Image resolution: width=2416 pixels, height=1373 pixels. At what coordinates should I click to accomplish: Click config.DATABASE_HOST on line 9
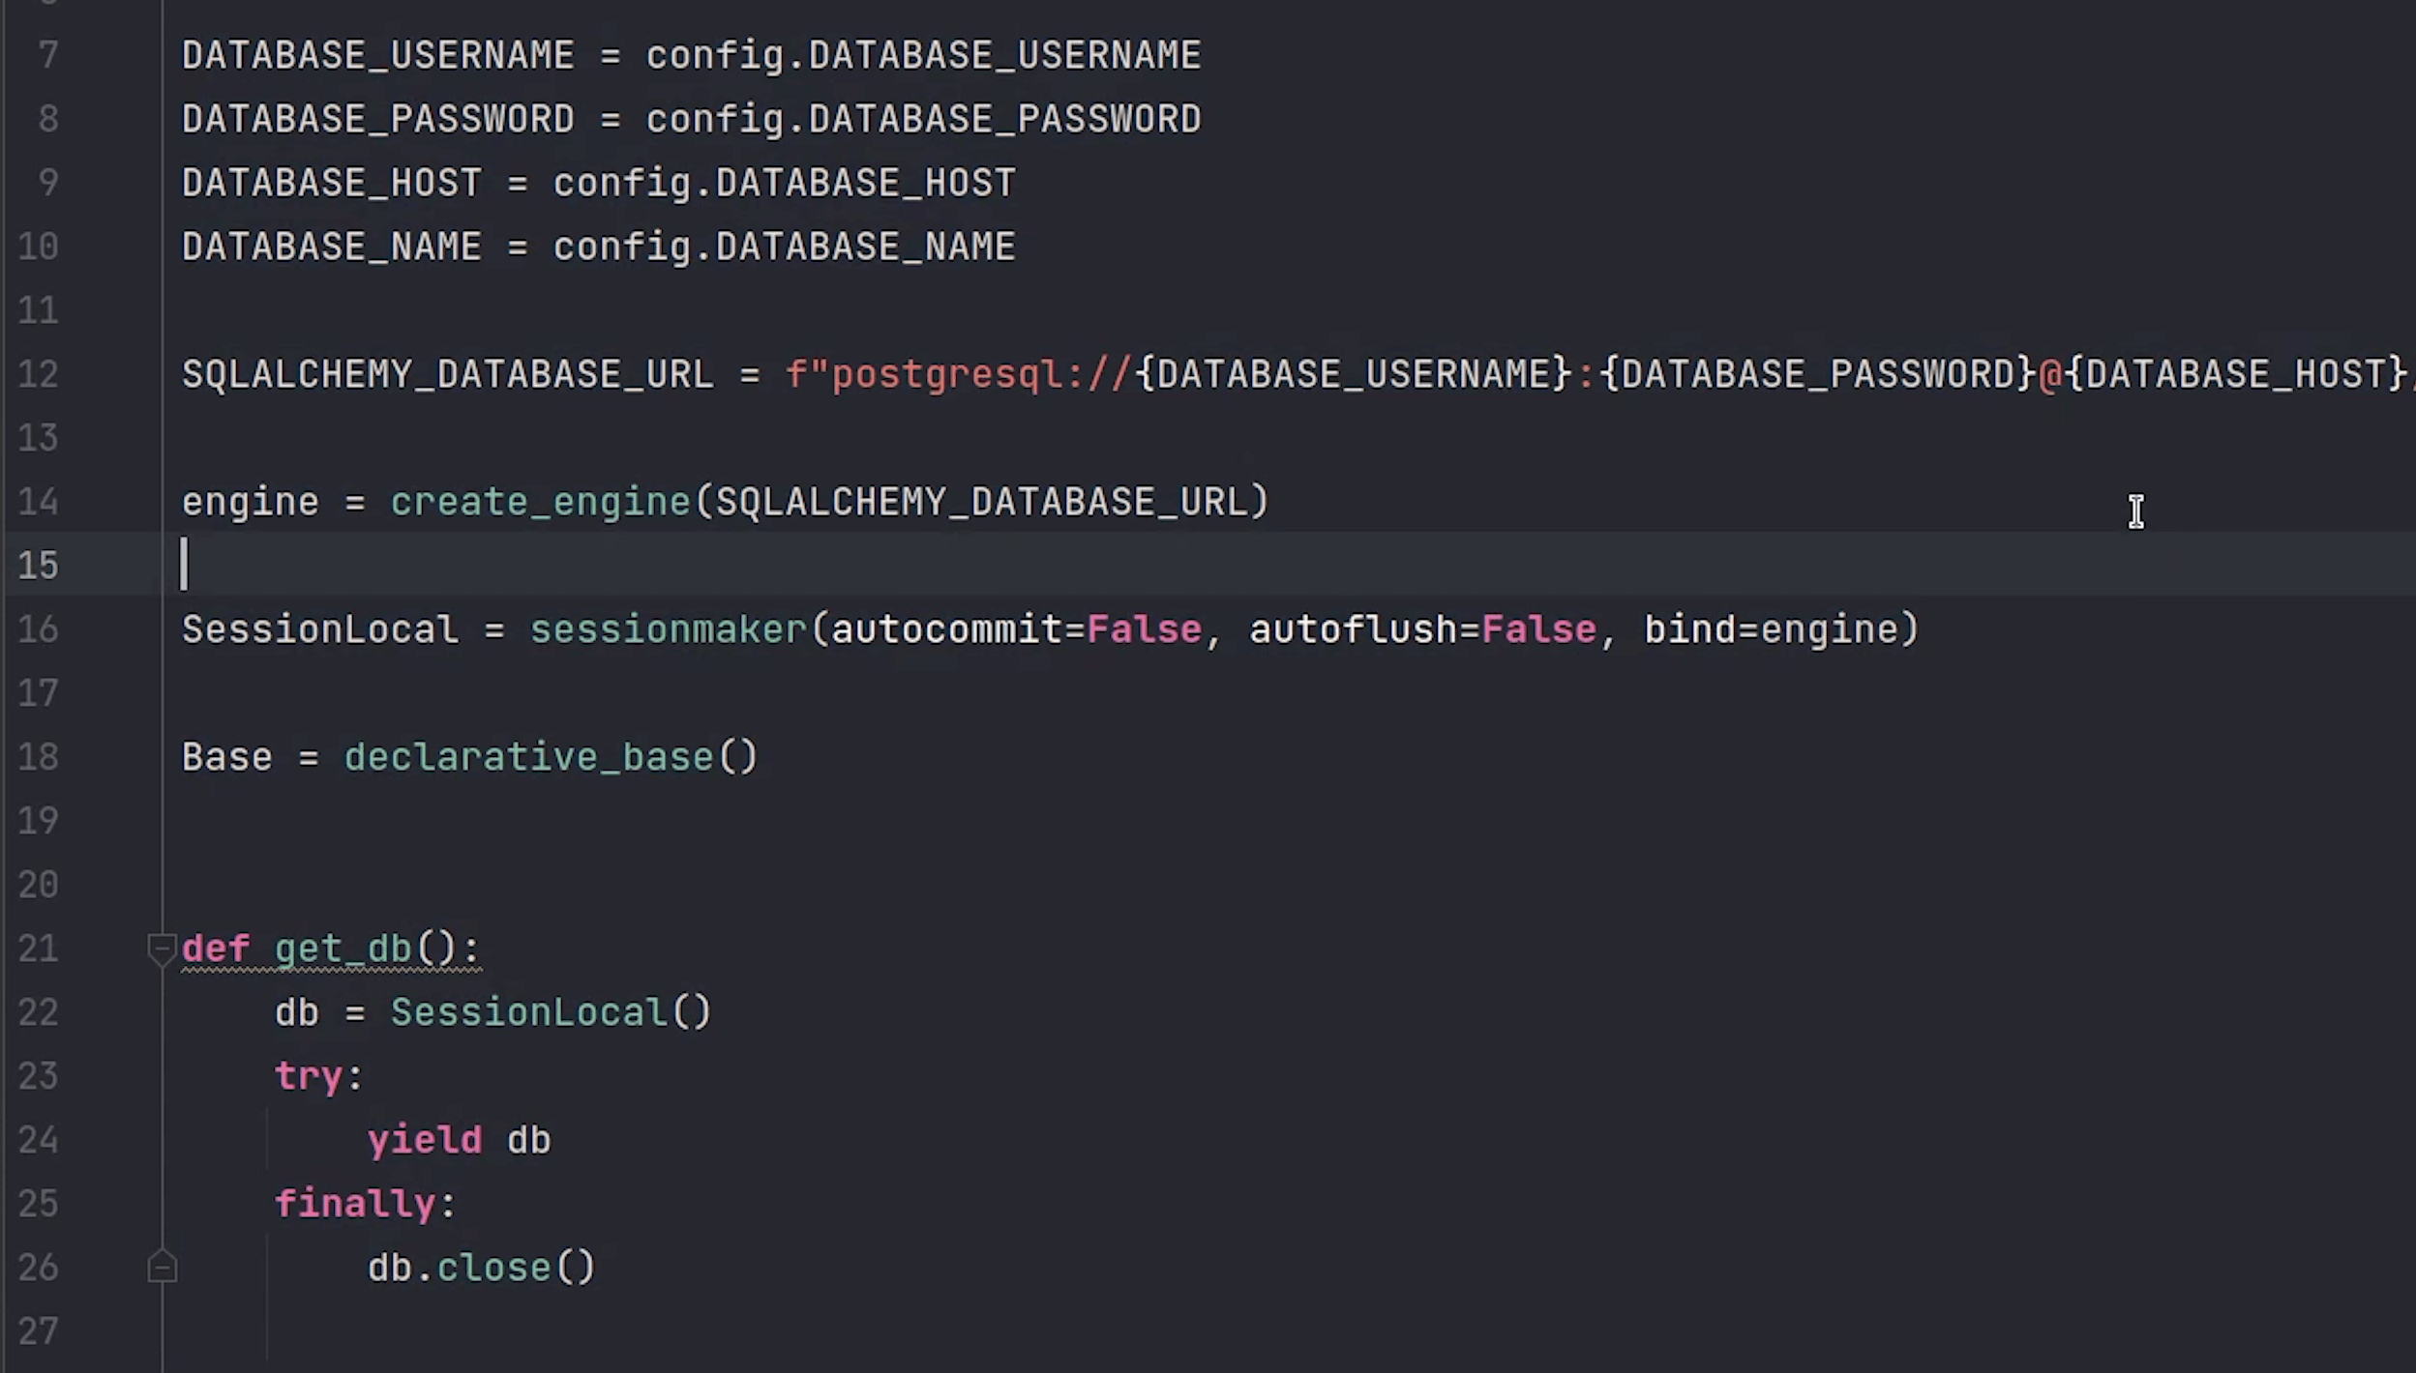(x=784, y=183)
